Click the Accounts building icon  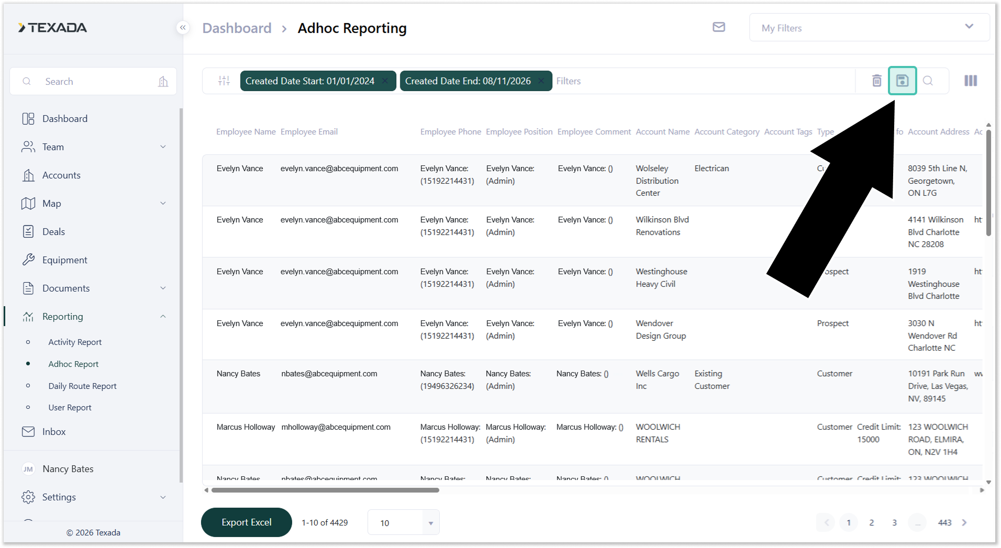coord(28,175)
